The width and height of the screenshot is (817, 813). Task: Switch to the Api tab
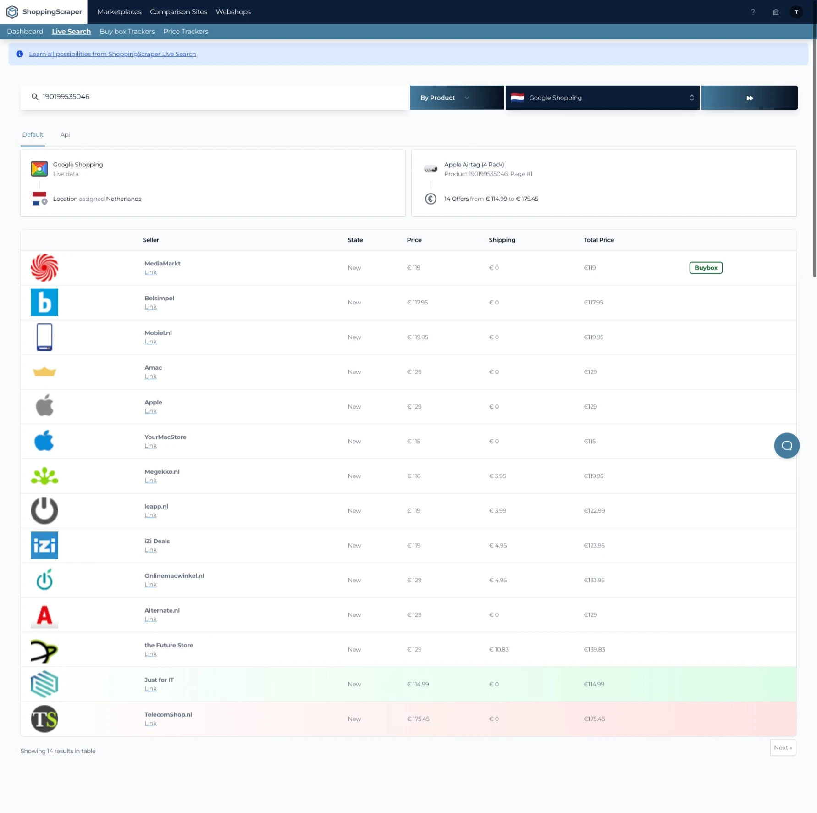click(x=65, y=134)
